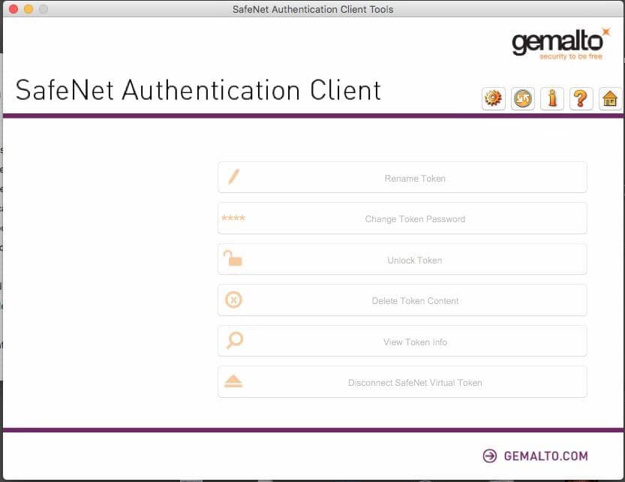Click the open padlock icon
Viewport: 625px width, 482px height.
233,258
